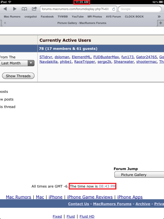Click the iPhone Game Reviews link
Image resolution: width=164 pixels, height=219 pixels.
[90, 197]
